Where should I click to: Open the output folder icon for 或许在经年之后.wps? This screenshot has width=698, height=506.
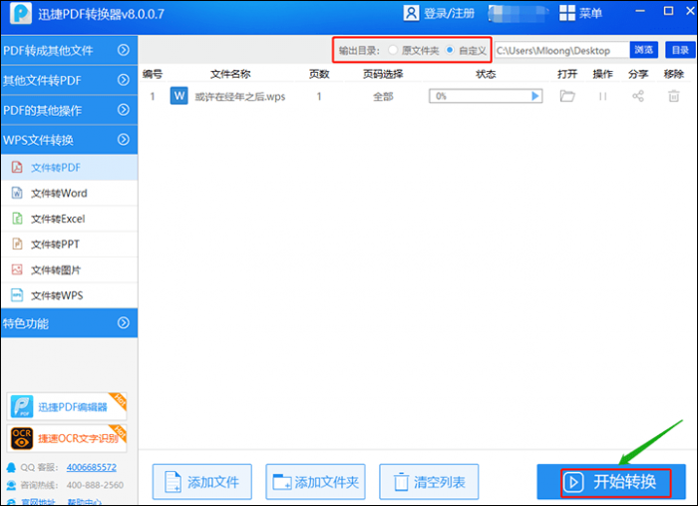[x=567, y=96]
